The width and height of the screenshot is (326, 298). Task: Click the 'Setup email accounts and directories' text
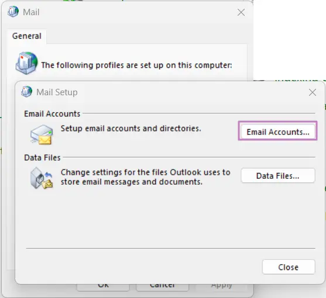point(131,129)
